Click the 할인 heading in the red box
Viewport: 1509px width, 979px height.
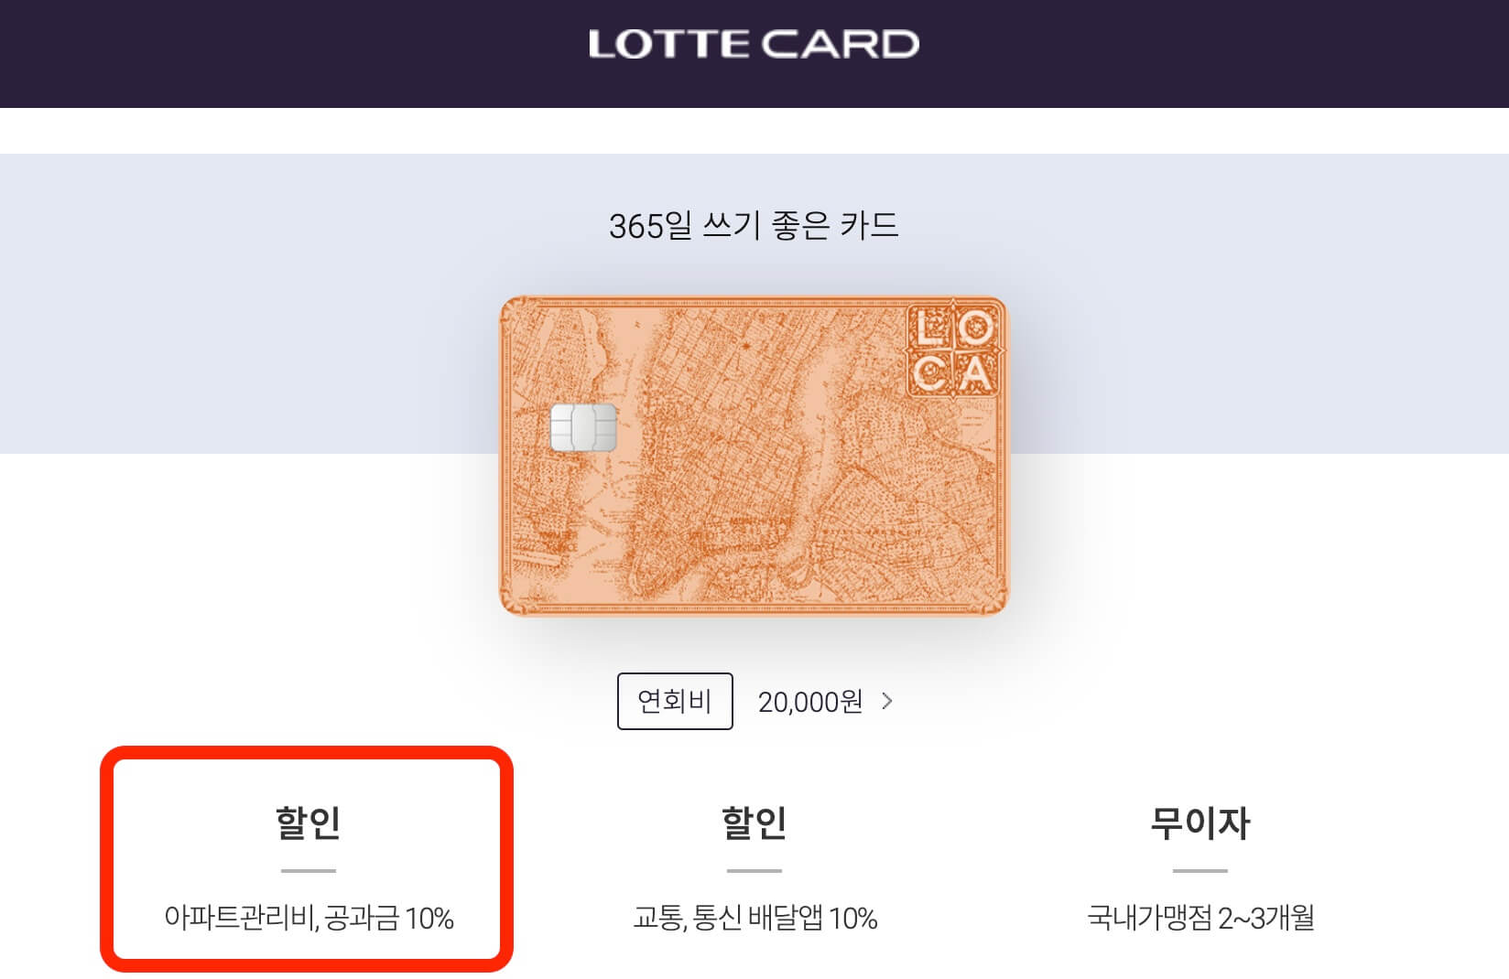pos(309,822)
